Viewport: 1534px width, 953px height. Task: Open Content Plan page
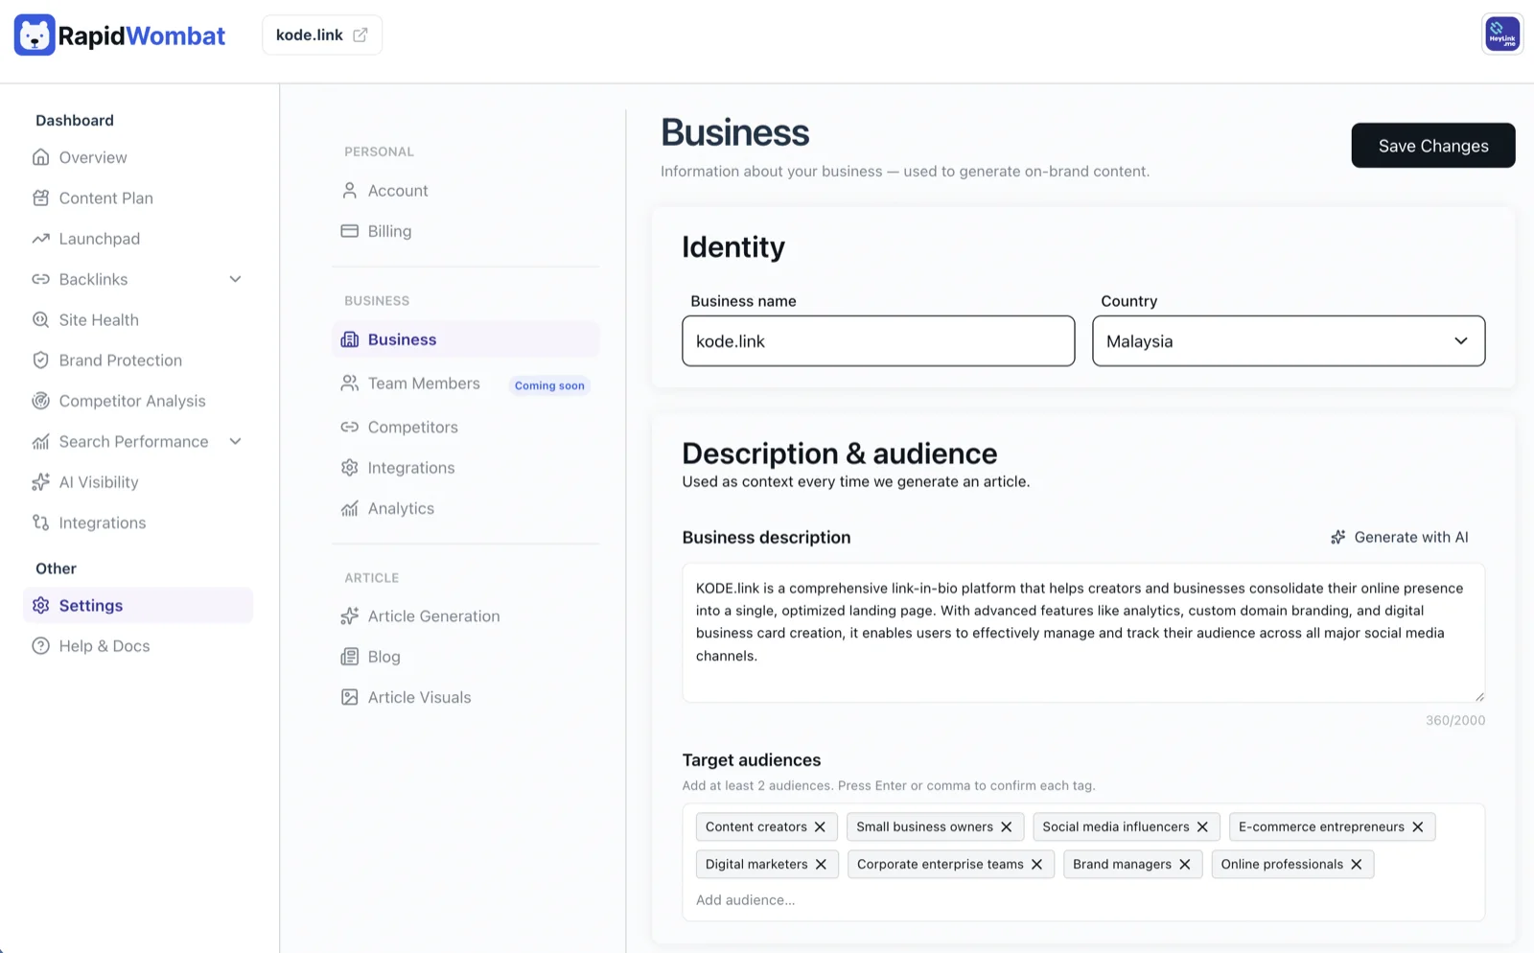pos(106,198)
